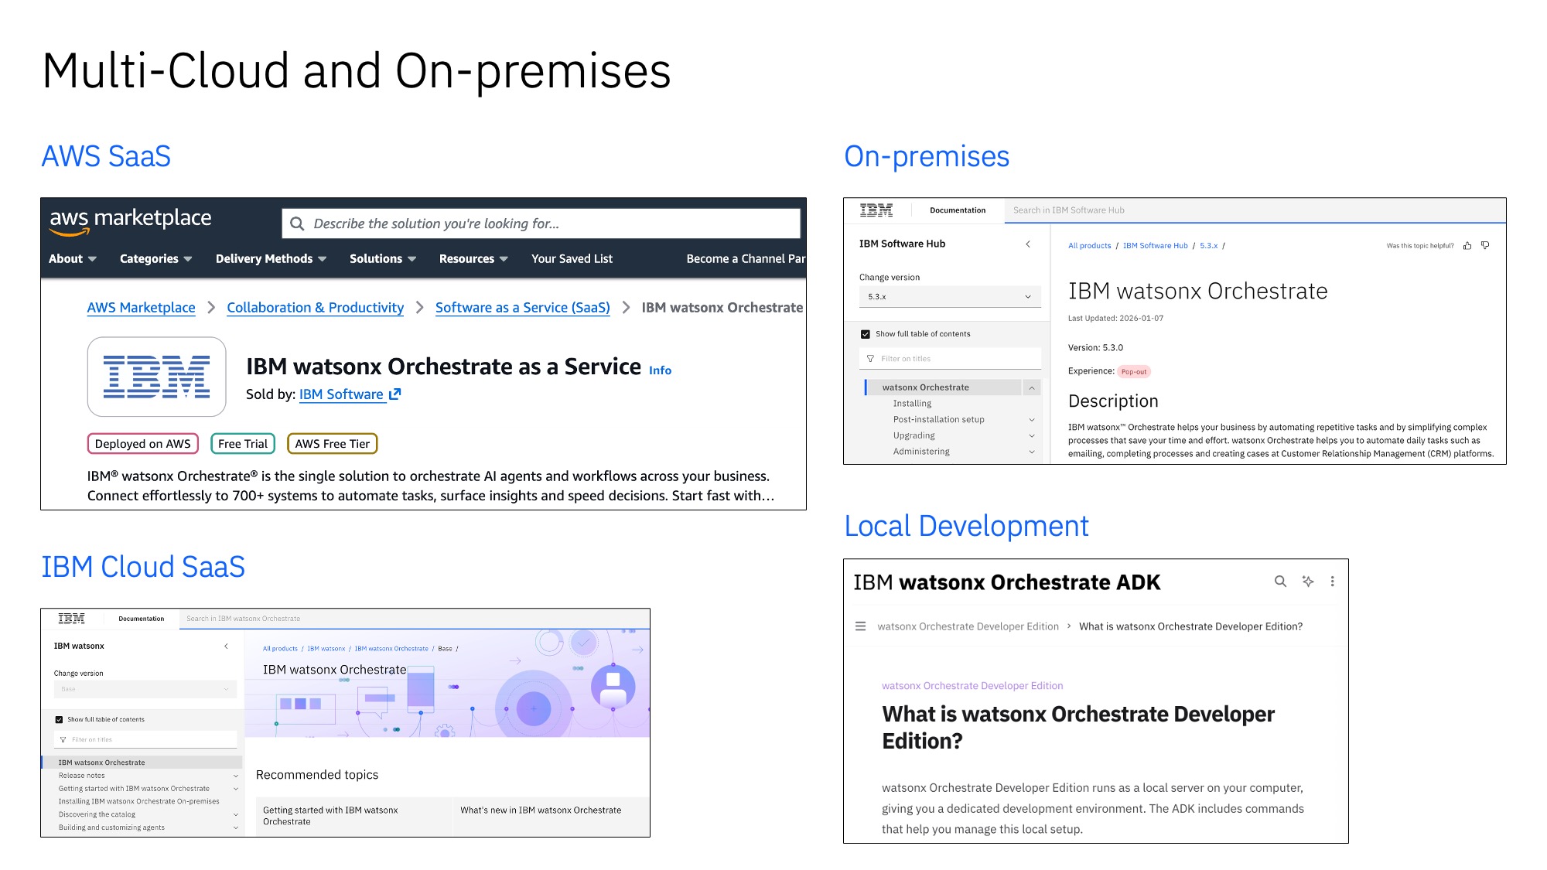The image size is (1547, 870).
Task: Expand the Post-installation setup section
Action: 1031,420
